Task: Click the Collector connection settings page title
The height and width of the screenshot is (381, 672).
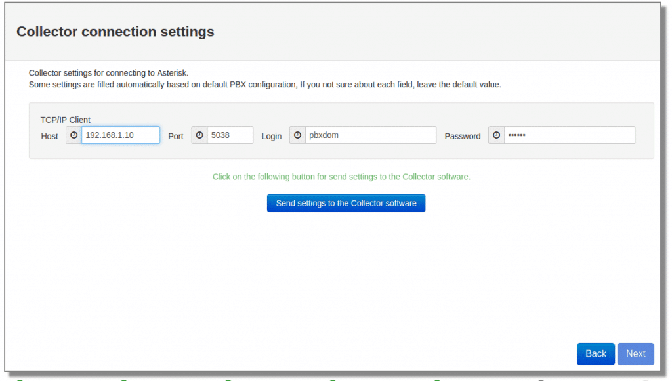Action: coord(115,32)
